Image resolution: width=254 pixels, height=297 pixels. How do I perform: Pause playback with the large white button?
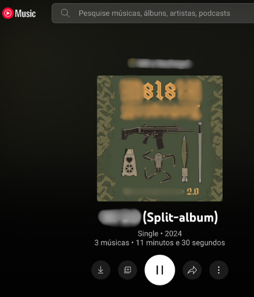click(160, 270)
